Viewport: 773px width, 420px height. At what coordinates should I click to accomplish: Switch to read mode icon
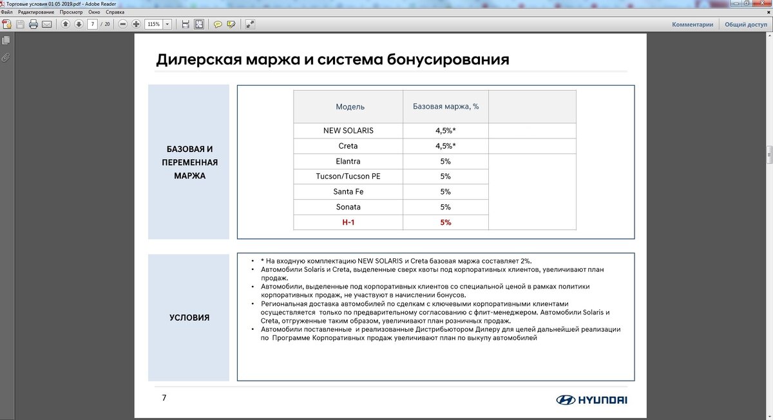click(250, 24)
